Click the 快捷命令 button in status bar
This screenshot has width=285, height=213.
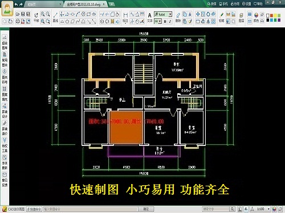(x=34, y=209)
